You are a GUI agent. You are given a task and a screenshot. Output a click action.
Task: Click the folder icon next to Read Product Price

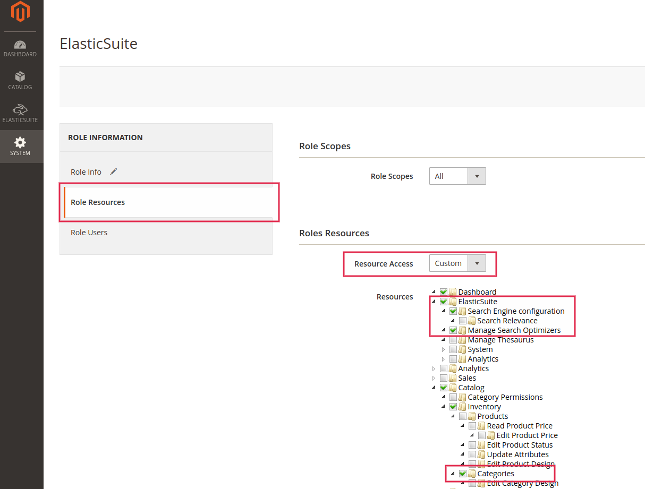(x=481, y=425)
